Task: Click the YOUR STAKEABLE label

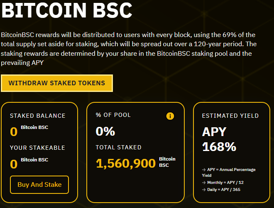Action: pyautogui.click(x=37, y=148)
